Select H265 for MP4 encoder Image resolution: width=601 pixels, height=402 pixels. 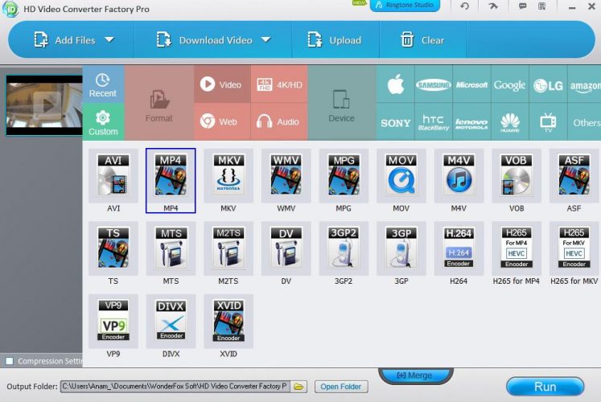(x=517, y=248)
